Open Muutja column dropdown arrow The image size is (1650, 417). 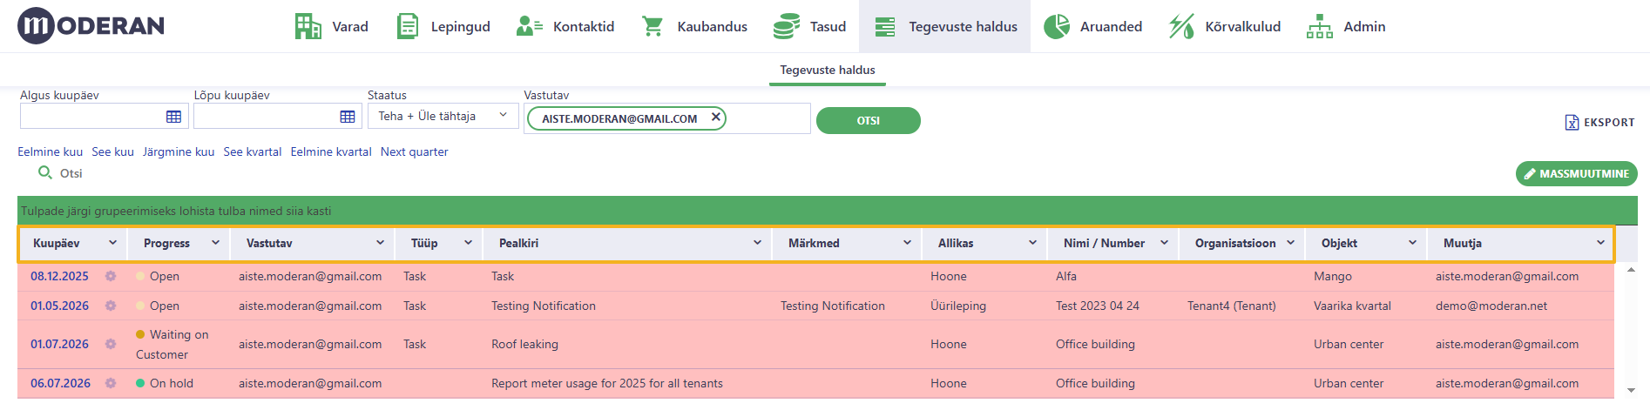tap(1600, 243)
